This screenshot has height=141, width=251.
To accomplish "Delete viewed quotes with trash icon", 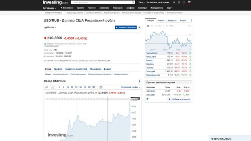I will pos(147,99).
